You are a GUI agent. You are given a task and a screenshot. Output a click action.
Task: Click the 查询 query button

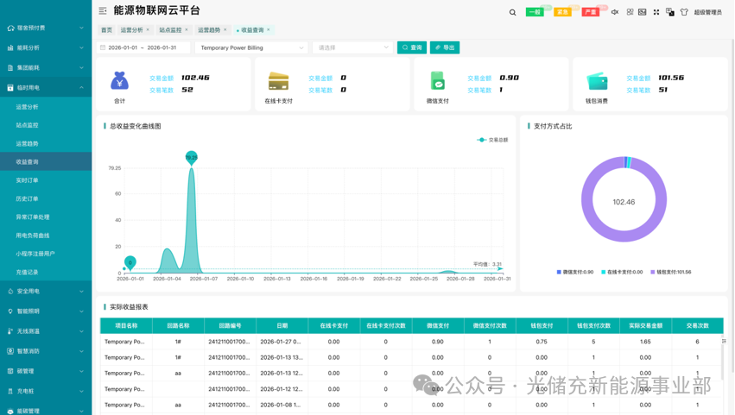pyautogui.click(x=412, y=47)
